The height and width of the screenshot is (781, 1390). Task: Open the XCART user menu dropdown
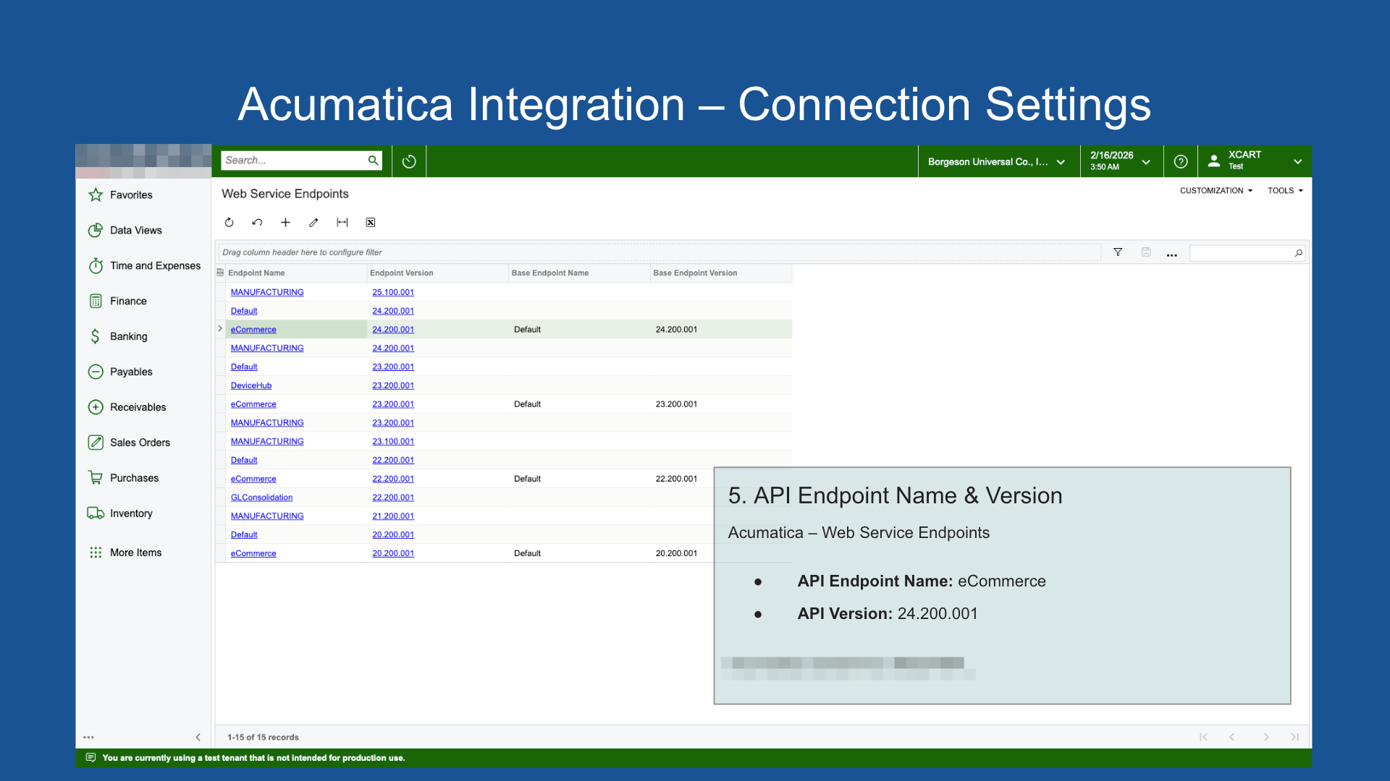(1255, 161)
